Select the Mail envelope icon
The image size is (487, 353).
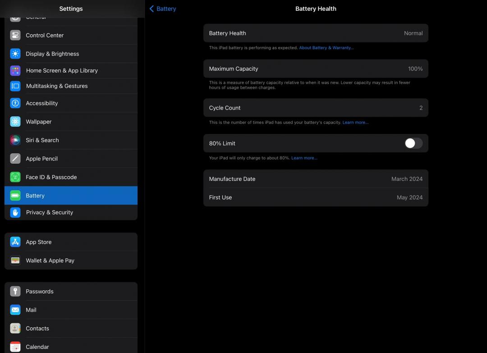click(15, 310)
